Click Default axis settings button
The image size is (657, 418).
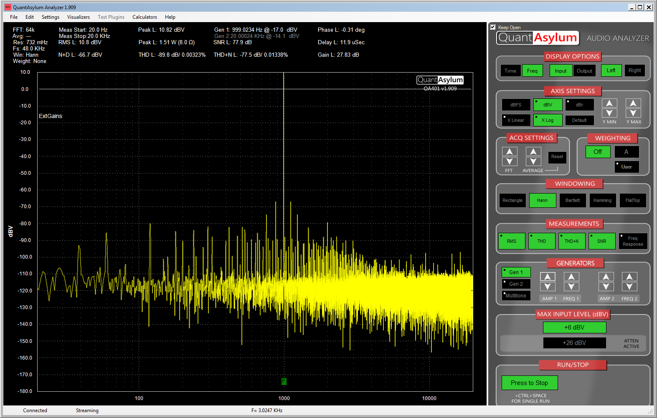click(579, 120)
